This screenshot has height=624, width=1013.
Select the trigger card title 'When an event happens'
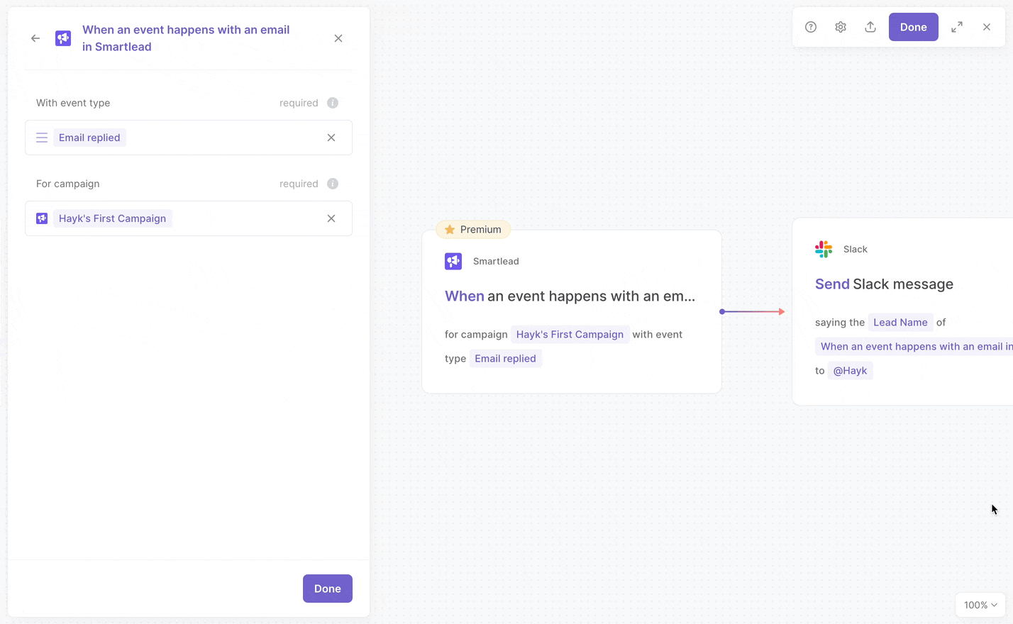[570, 296]
